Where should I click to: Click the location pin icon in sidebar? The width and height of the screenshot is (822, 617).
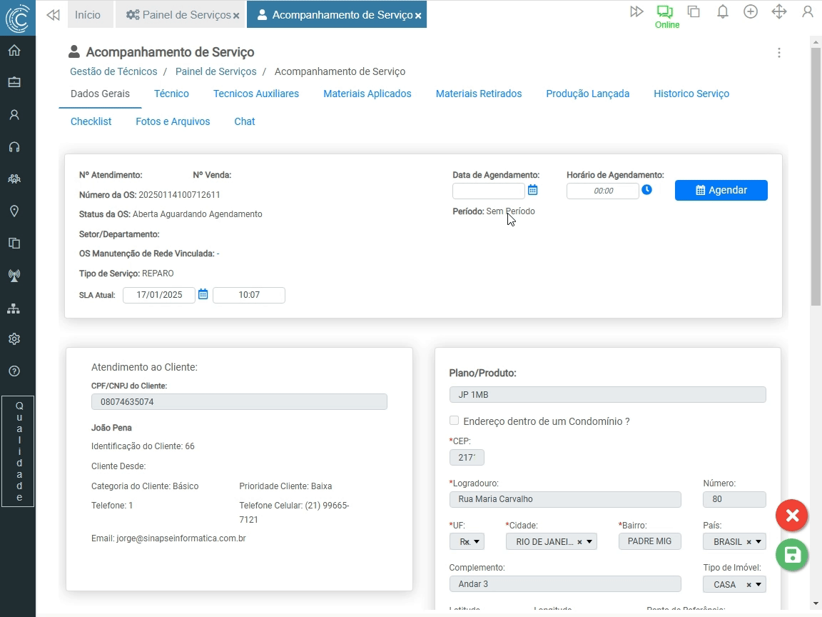(x=14, y=211)
